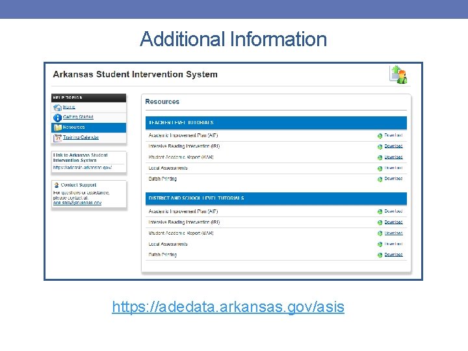Click district-level Batch Printing row text

[162, 255]
